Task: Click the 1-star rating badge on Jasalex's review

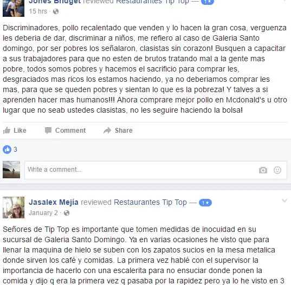Action: coord(205,203)
